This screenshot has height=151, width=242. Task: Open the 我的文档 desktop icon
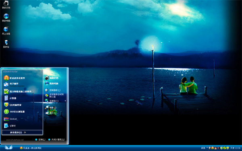point(6,4)
